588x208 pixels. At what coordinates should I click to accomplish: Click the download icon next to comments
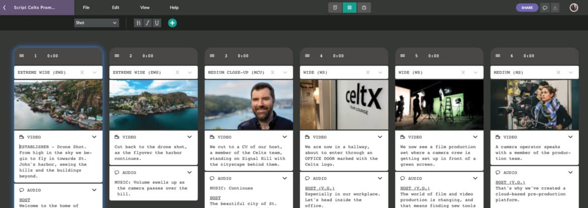555,8
